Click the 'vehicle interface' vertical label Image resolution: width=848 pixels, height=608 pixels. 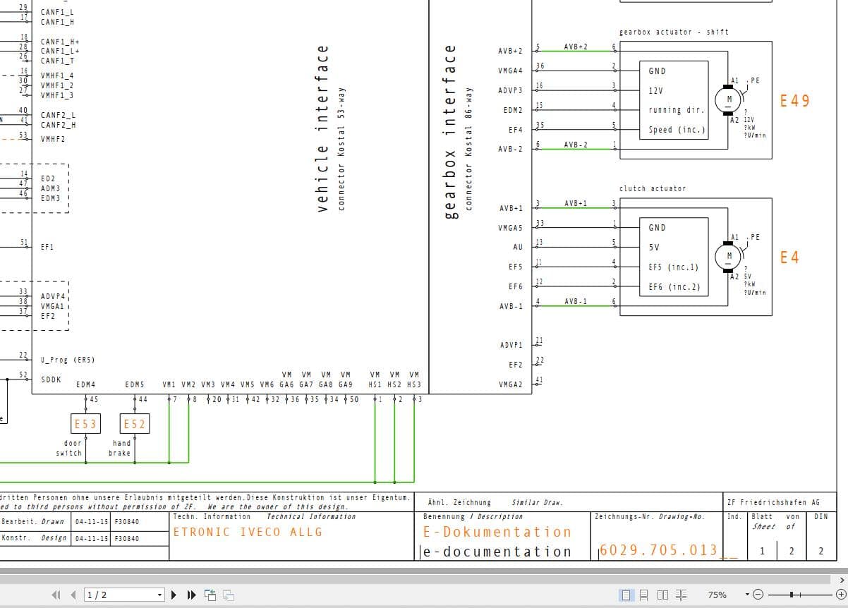322,129
